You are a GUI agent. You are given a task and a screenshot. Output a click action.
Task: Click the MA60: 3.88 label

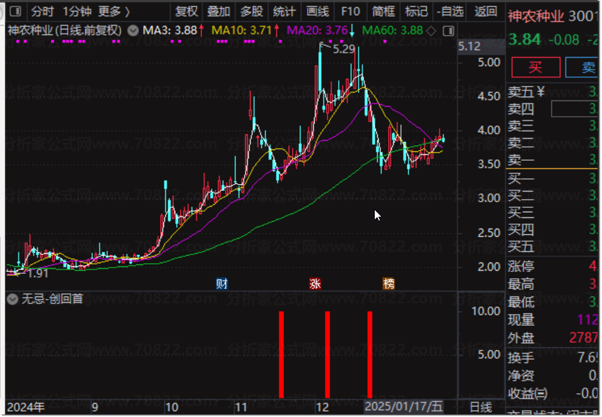click(x=392, y=30)
